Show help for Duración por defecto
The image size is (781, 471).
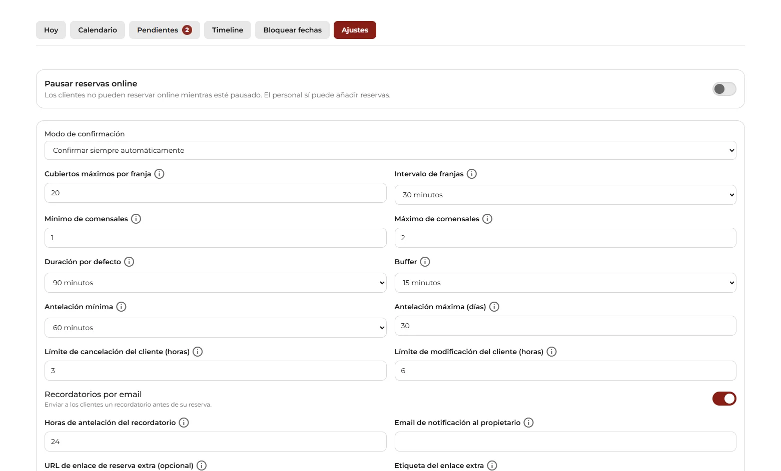(129, 262)
